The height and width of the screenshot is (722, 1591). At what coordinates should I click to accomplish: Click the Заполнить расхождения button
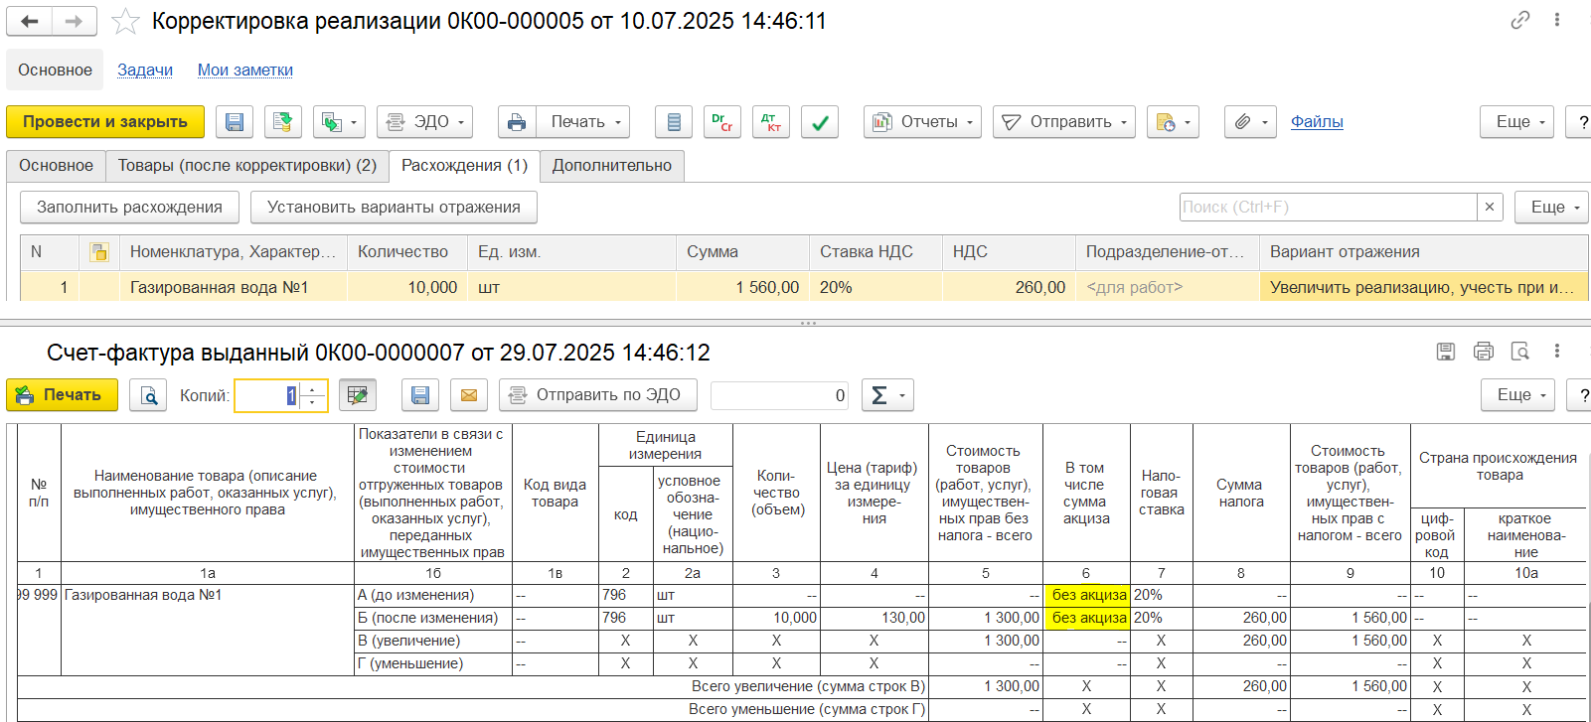click(x=129, y=208)
